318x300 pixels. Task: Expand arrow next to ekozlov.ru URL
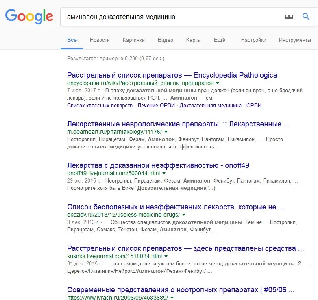184,215
